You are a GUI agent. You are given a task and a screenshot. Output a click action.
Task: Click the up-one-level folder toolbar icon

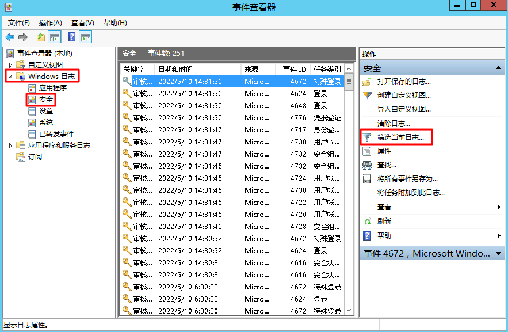click(x=41, y=37)
